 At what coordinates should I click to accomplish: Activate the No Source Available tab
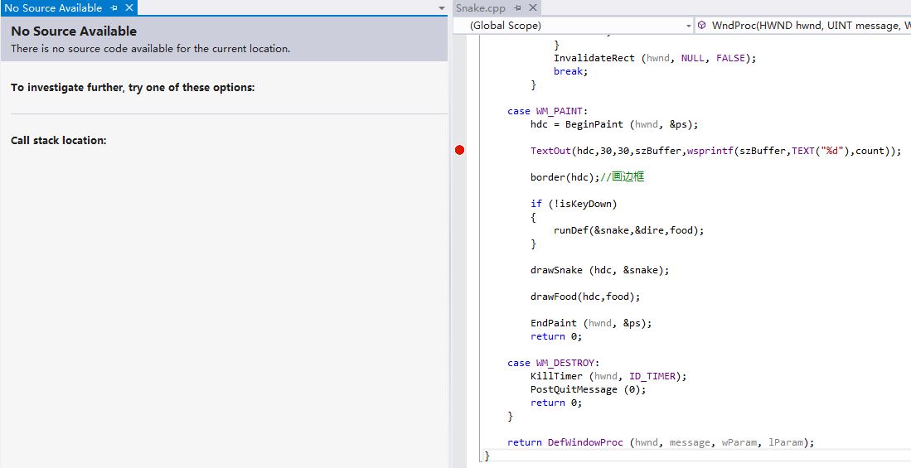53,7
